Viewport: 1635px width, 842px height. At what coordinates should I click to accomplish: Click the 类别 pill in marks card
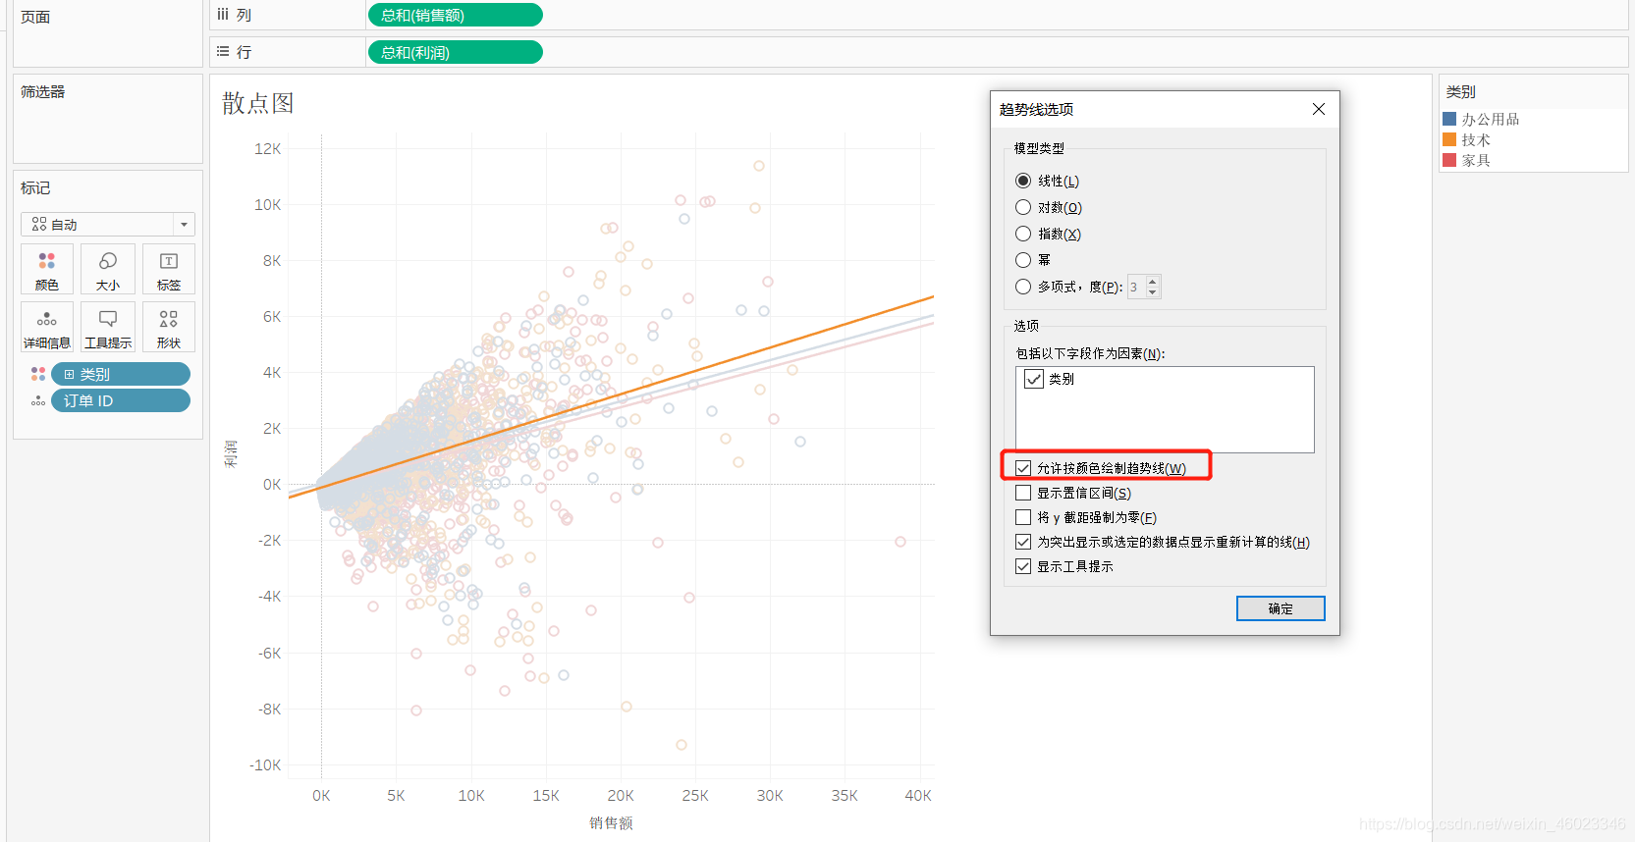pyautogui.click(x=121, y=374)
